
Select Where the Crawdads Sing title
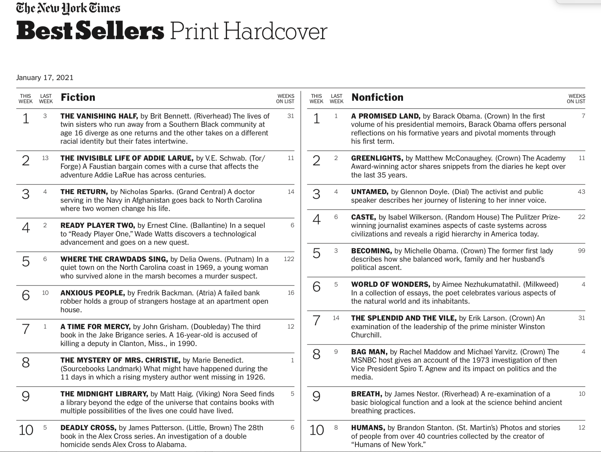pyautogui.click(x=114, y=259)
